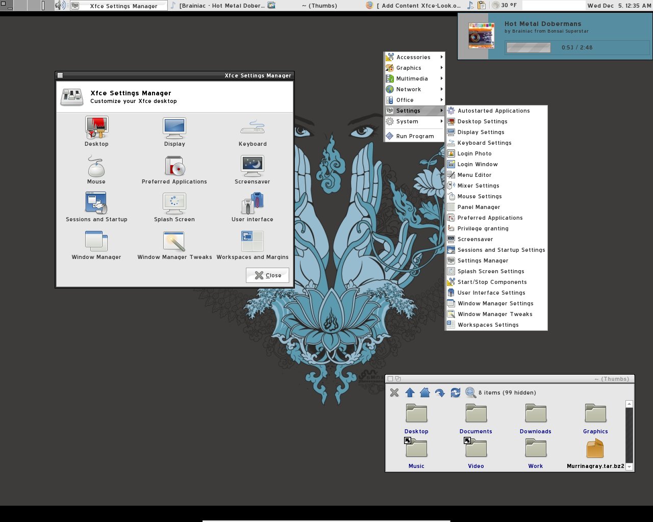Expand the Network submenu
This screenshot has height=522, width=653.
click(x=414, y=89)
